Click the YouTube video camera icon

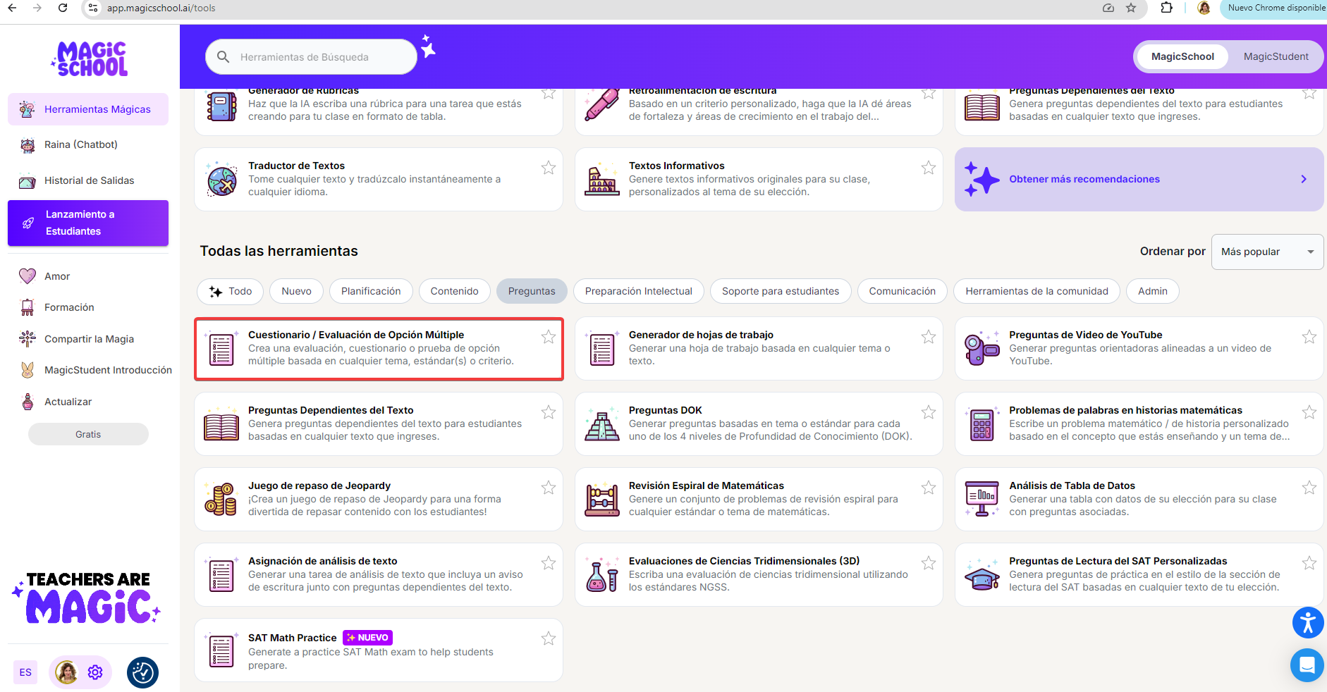pos(982,348)
